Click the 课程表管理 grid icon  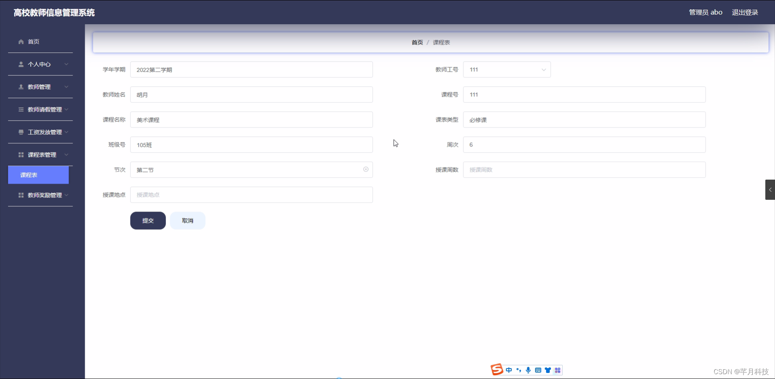click(21, 155)
